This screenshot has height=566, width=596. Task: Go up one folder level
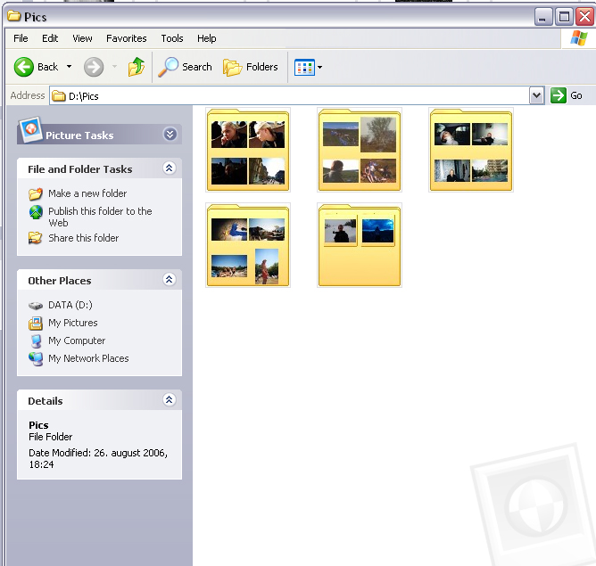[x=137, y=67]
